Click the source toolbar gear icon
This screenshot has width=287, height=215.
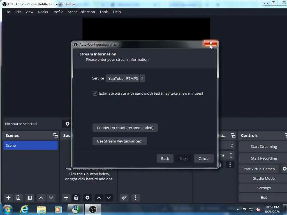pyautogui.click(x=67, y=124)
